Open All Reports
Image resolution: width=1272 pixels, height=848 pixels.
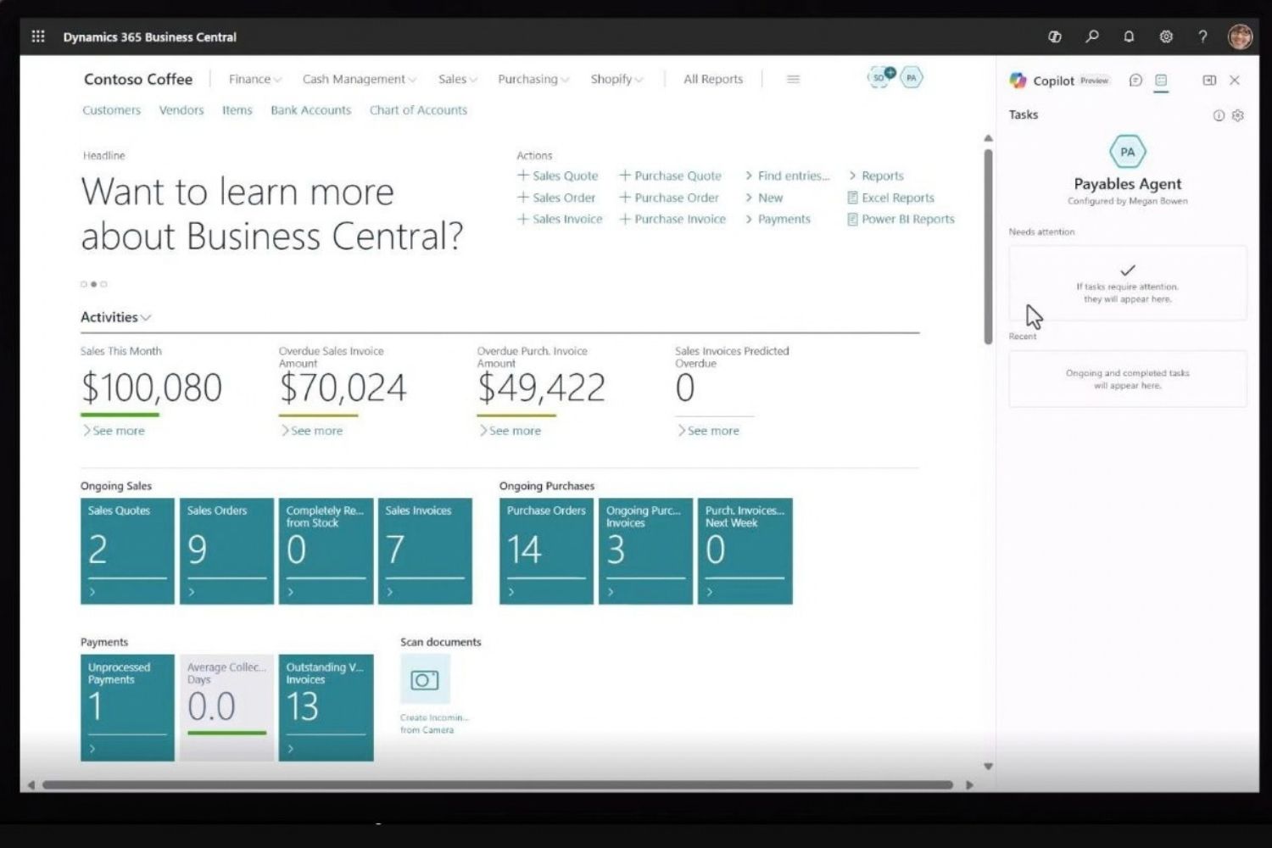pyautogui.click(x=713, y=79)
